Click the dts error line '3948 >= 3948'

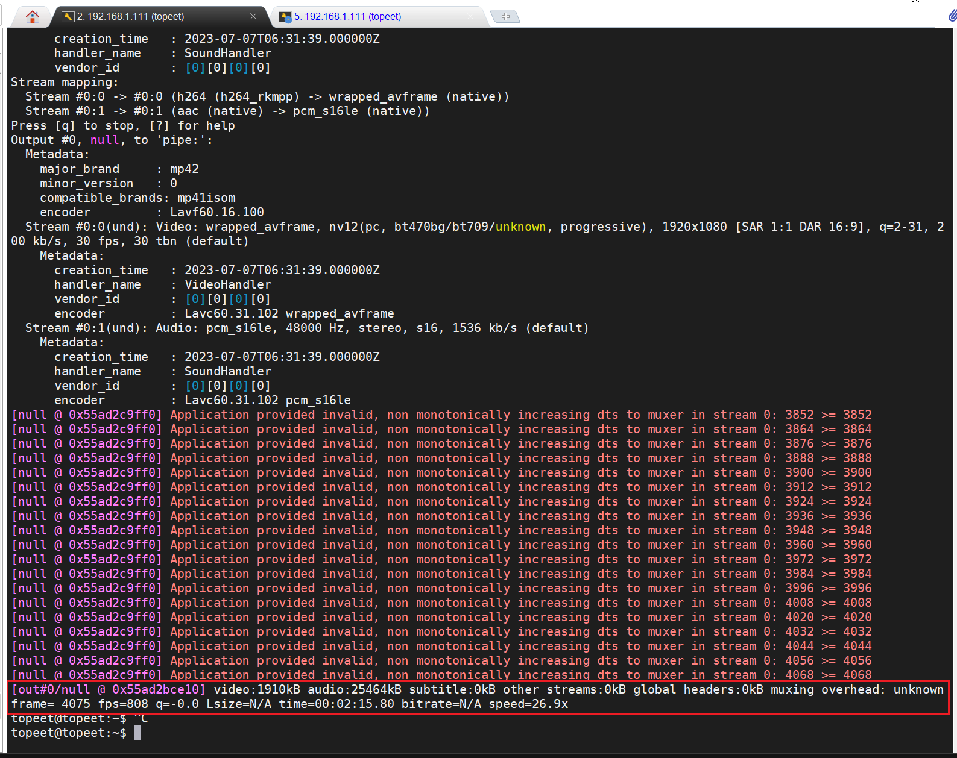(x=442, y=530)
